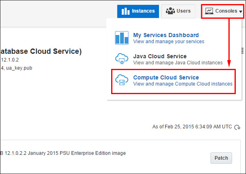Open the side menu handle icon
246x174 pixels.
tap(242, 51)
